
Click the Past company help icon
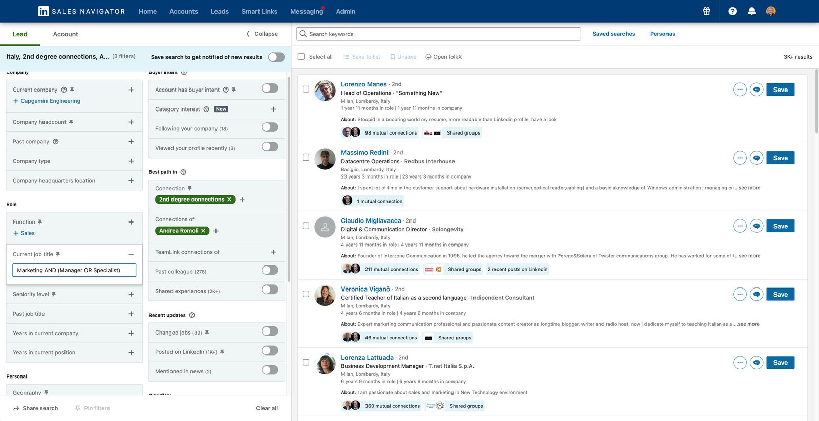click(x=56, y=142)
